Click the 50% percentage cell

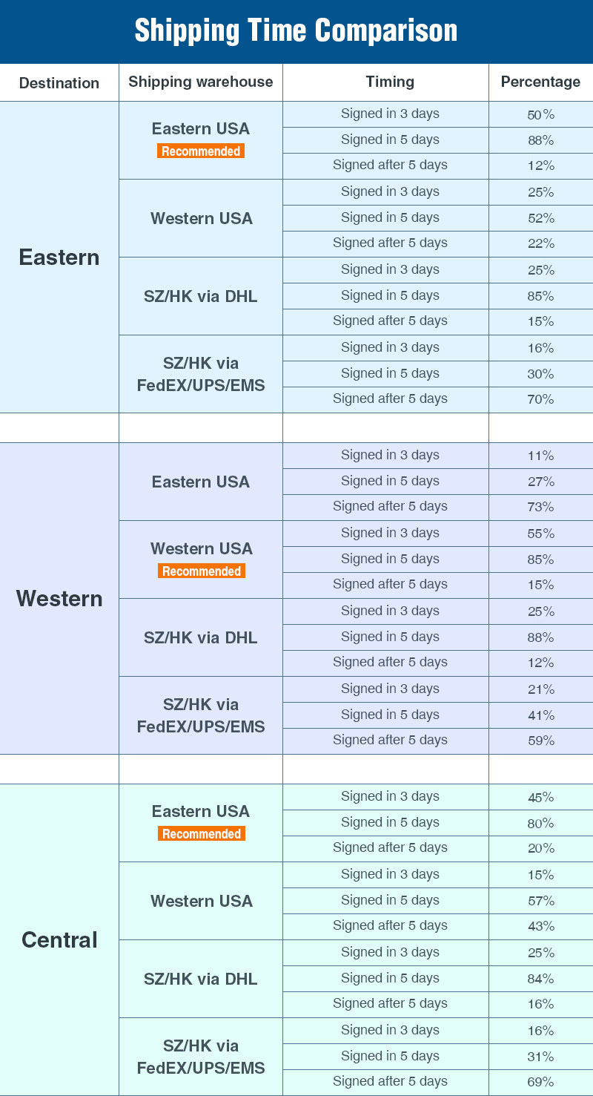coord(541,114)
